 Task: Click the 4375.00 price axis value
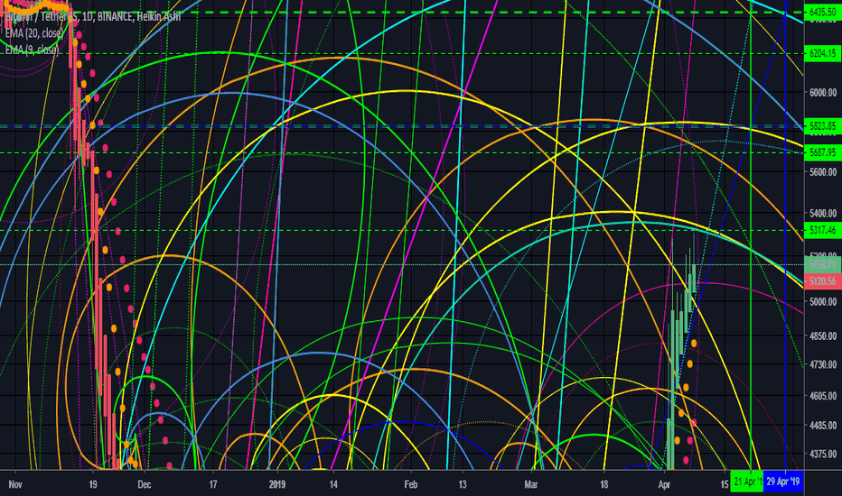(x=823, y=454)
